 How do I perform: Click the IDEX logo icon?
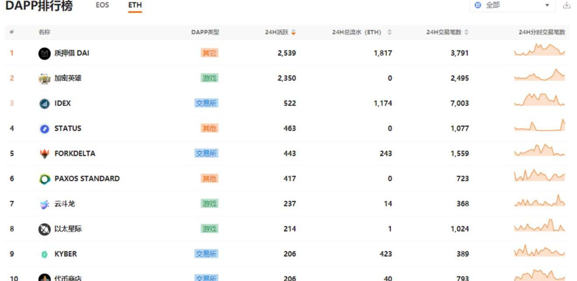coord(45,104)
